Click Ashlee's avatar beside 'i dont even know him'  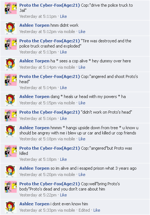click(x=11, y=207)
